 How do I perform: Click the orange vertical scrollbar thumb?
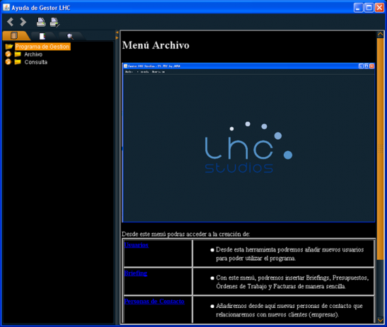[381, 148]
